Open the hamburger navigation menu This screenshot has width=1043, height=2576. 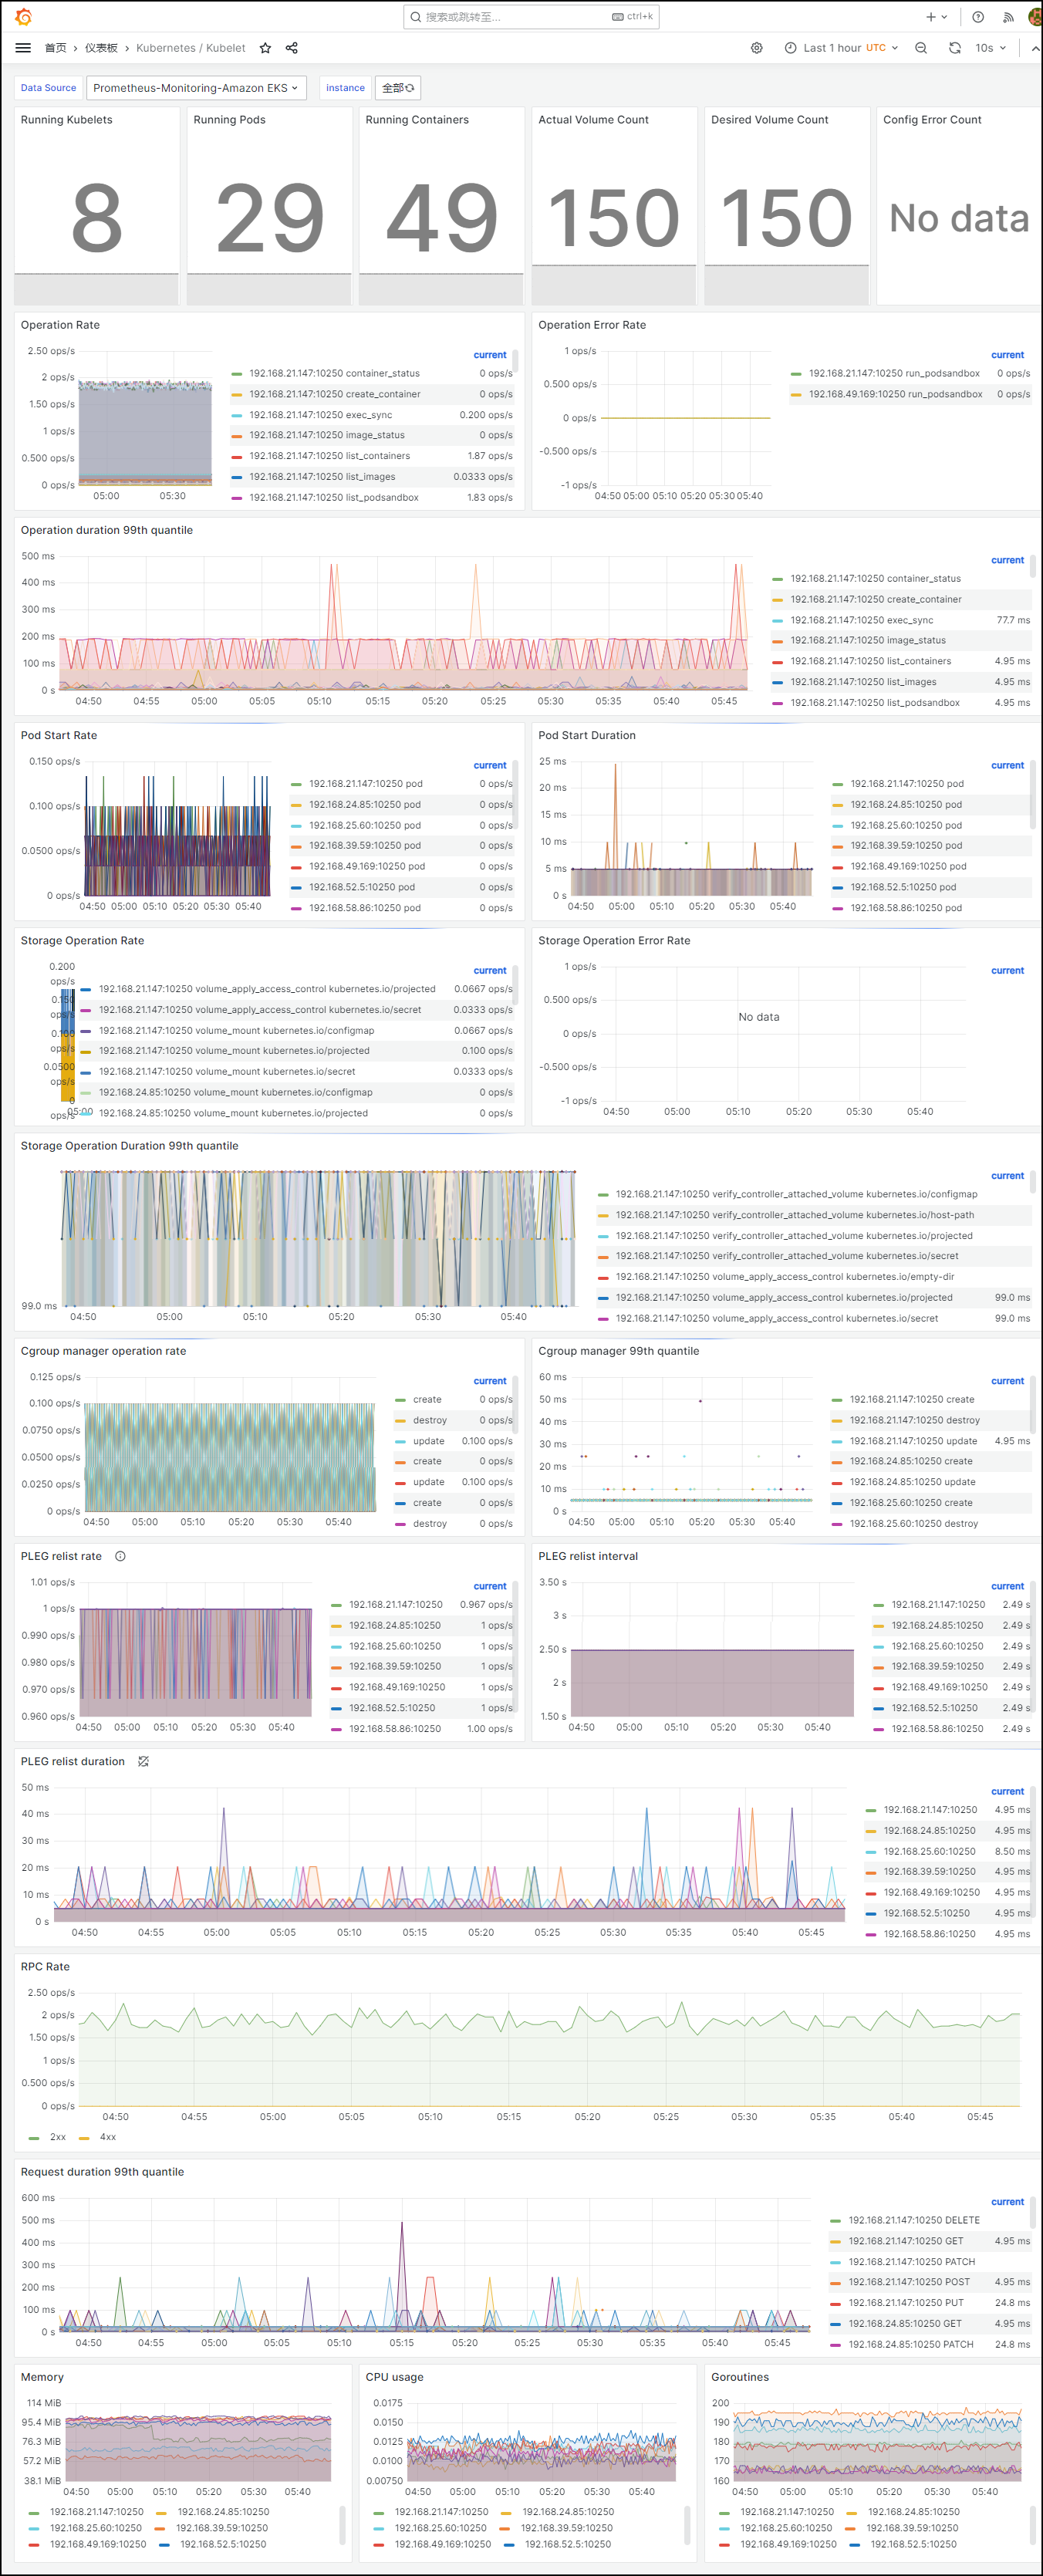[23, 48]
